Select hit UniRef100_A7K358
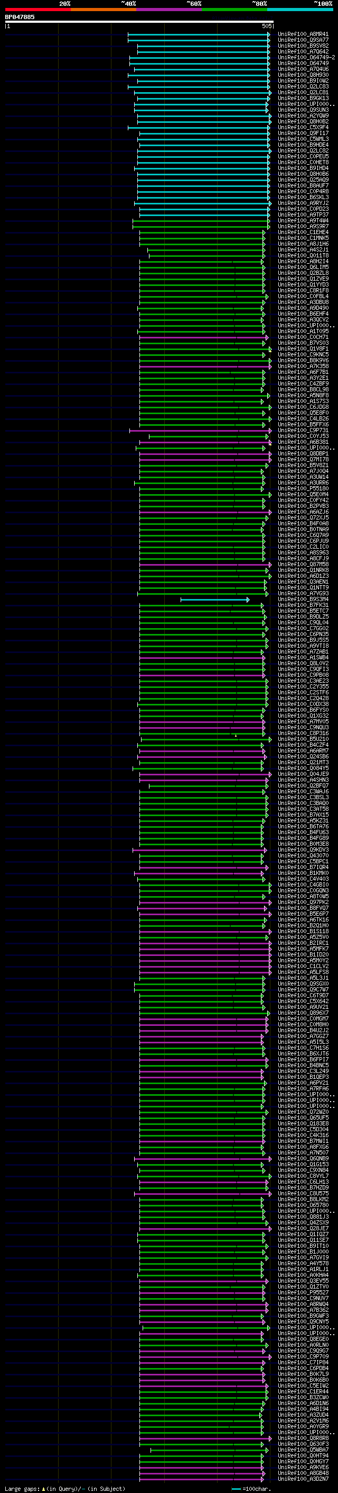 [x=303, y=366]
